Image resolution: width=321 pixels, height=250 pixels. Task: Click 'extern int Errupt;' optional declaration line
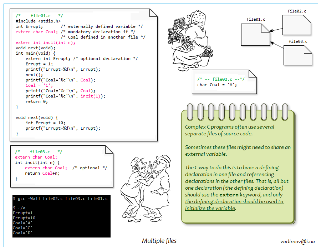click(82, 59)
